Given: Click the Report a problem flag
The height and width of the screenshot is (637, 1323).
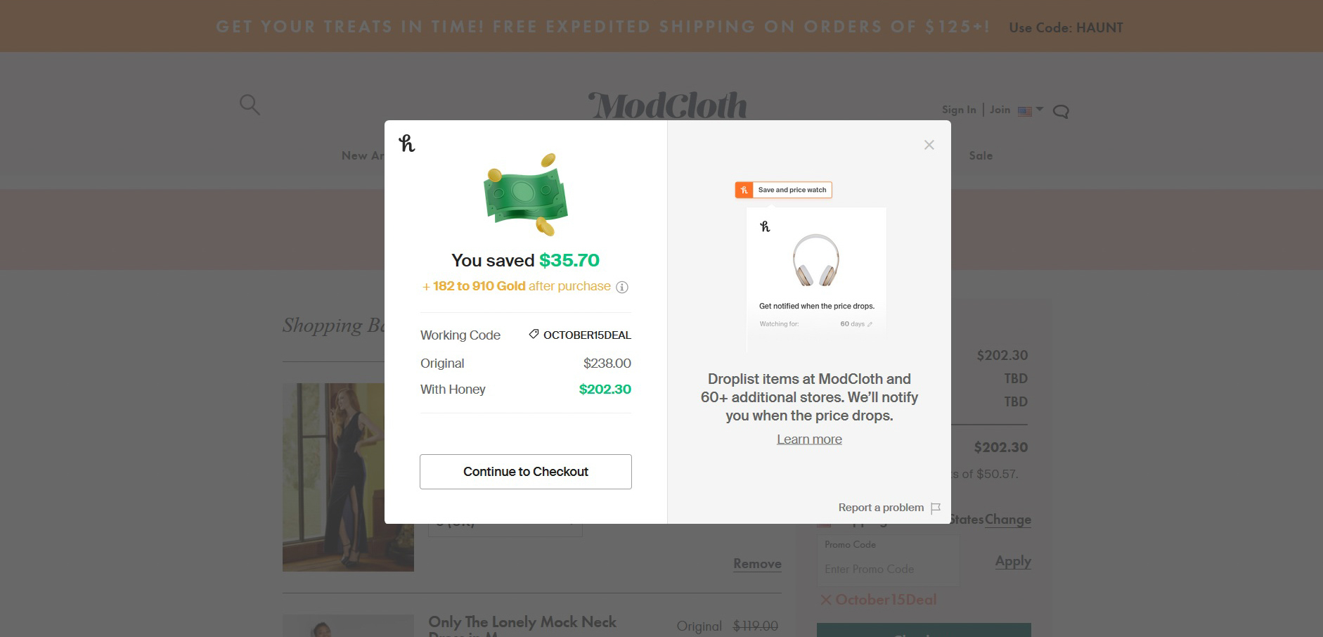Looking at the screenshot, I should click(935, 508).
